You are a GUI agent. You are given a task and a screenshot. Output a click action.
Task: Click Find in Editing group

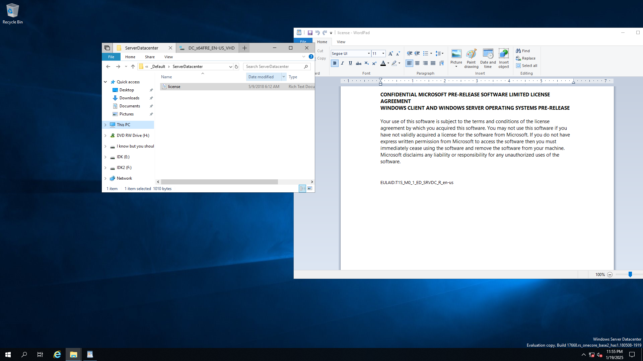pos(523,51)
